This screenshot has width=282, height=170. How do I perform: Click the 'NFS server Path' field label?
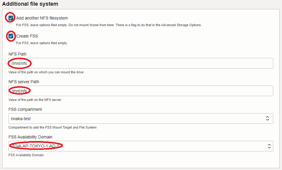click(24, 82)
